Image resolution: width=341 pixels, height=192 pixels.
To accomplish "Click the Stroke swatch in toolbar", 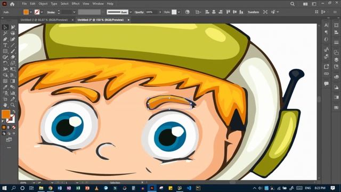I will 11,119.
